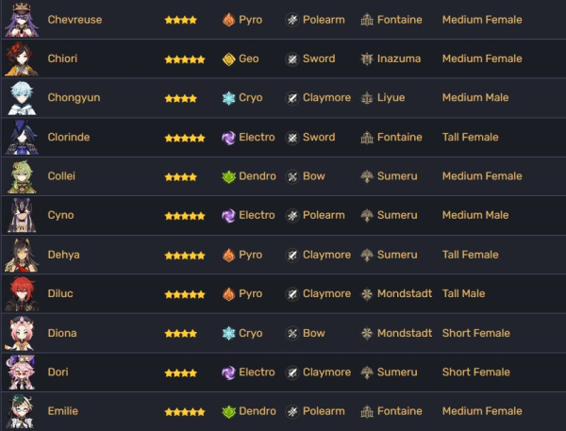Click Dehya's five-star rarity rating
The width and height of the screenshot is (566, 431).
tap(184, 256)
